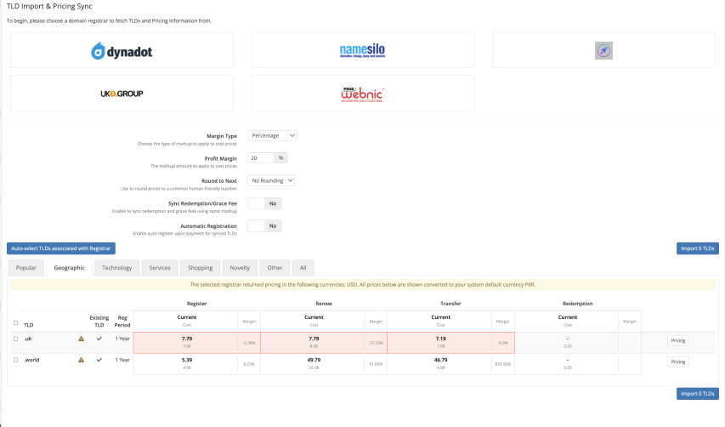
Task: Click the .world Register price 5.39
Action: click(187, 360)
